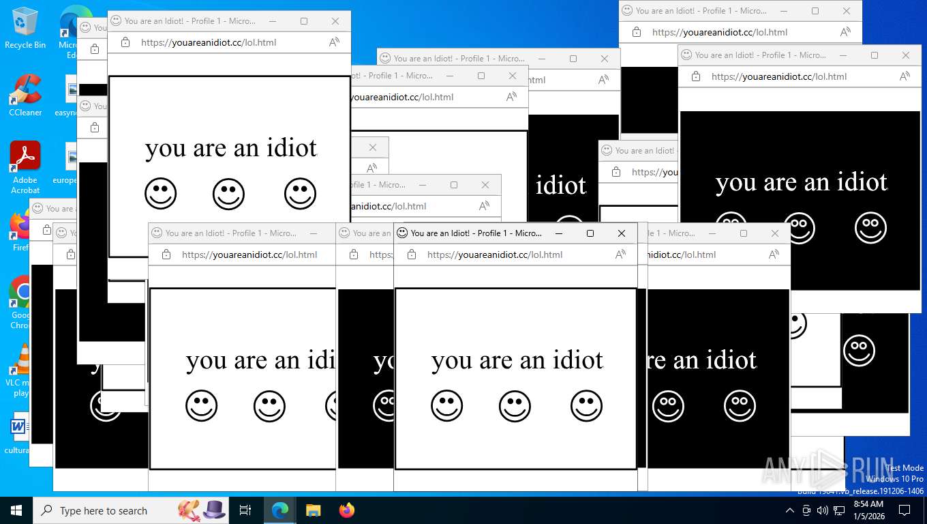Click "you are an idiot" text in focused window

click(517, 360)
